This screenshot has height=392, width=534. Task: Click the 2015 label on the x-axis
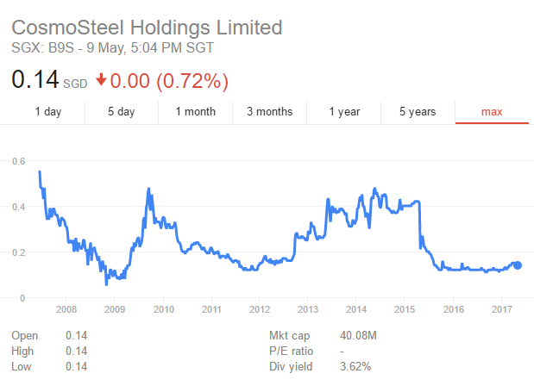405,309
